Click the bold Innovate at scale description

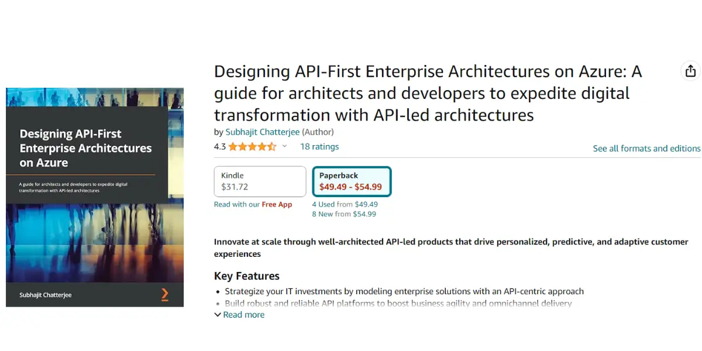(451, 248)
